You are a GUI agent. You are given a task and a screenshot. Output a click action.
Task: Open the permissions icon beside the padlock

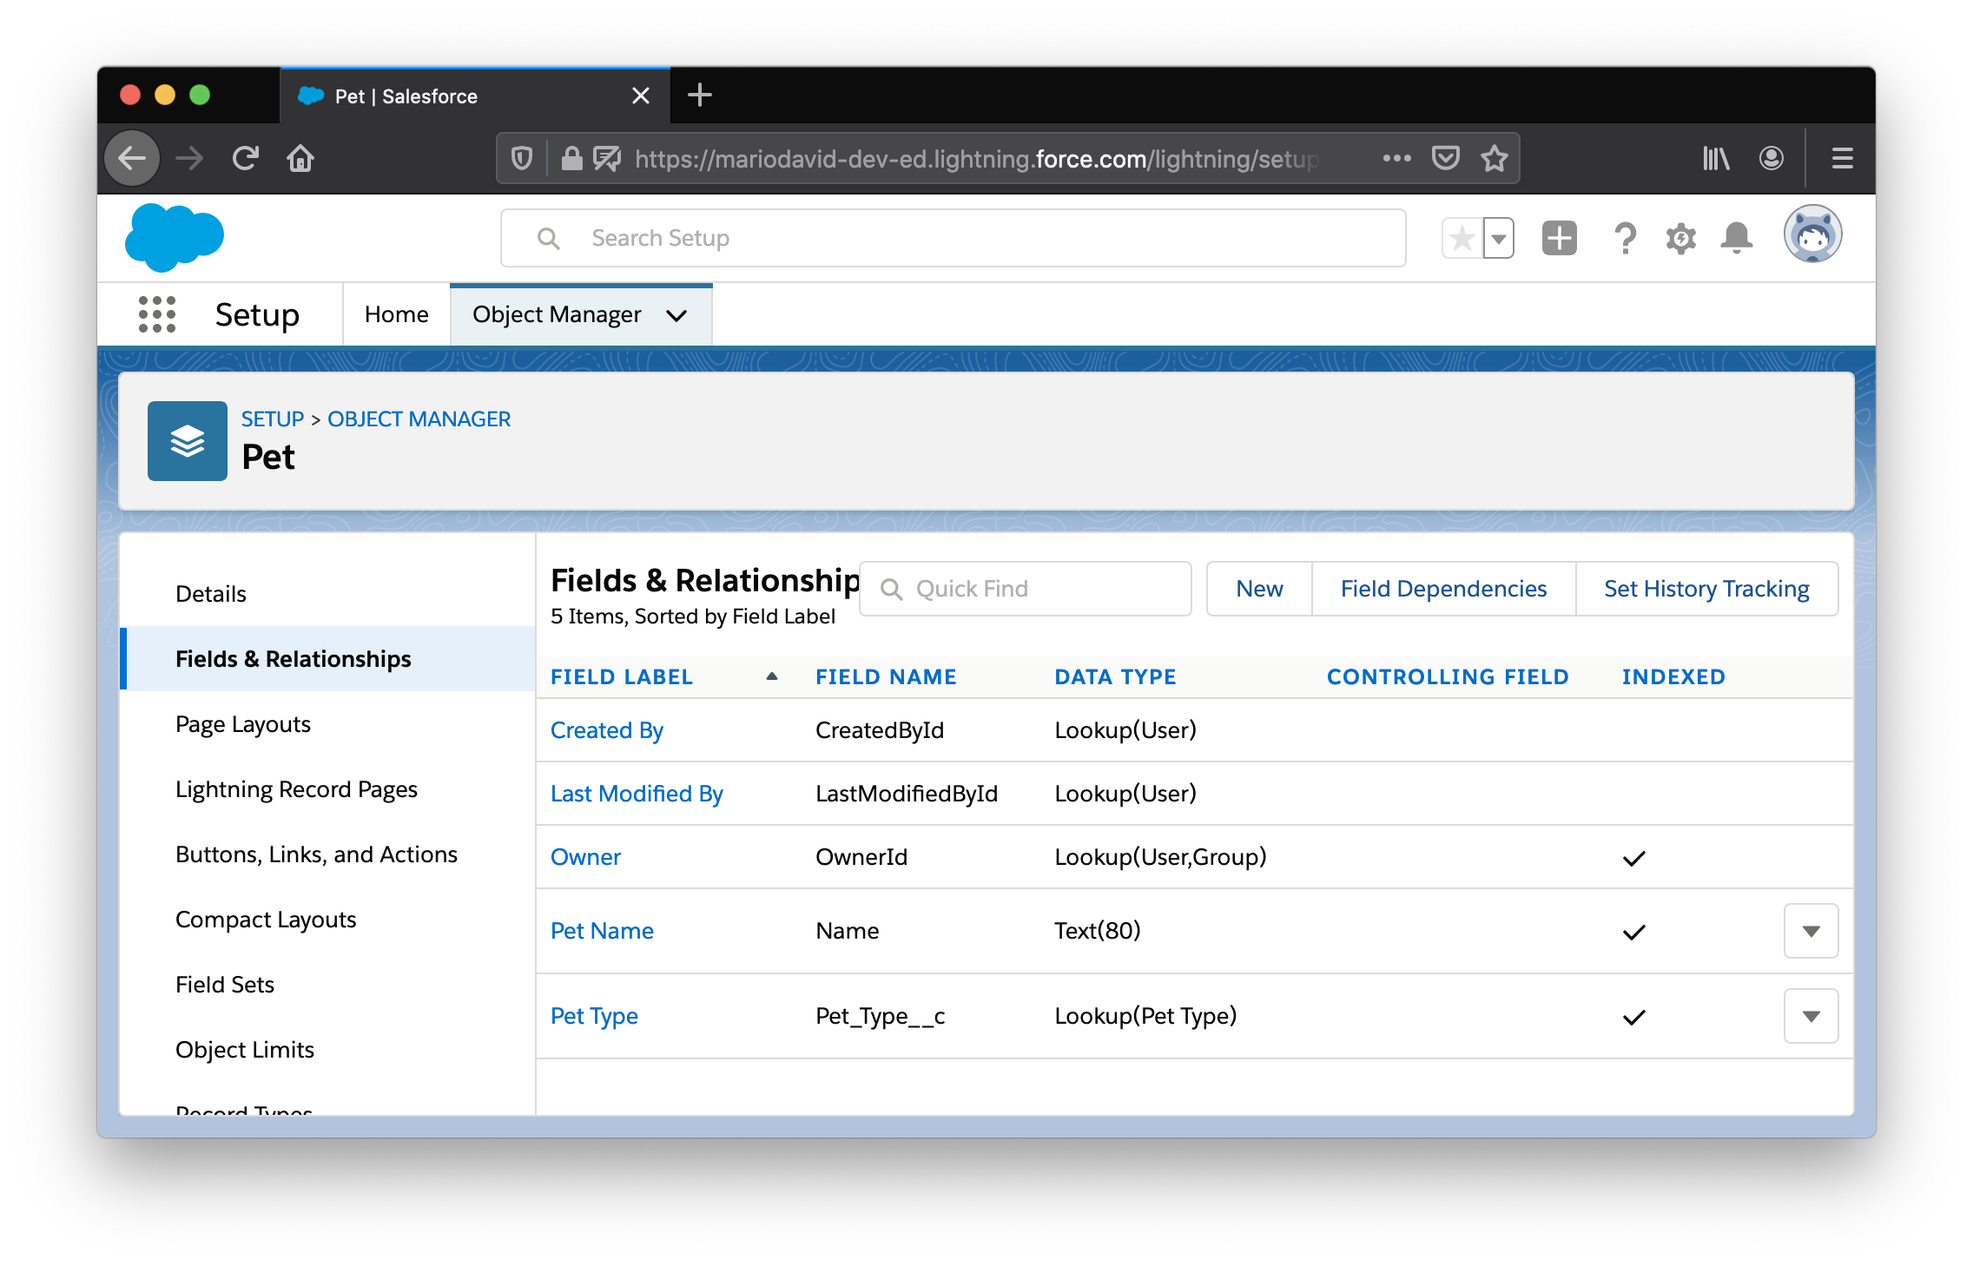tap(606, 158)
